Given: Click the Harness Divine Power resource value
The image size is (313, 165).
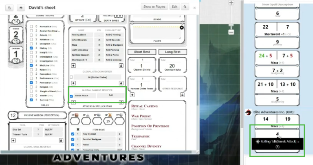Looking at the screenshot, I should click(141, 85).
